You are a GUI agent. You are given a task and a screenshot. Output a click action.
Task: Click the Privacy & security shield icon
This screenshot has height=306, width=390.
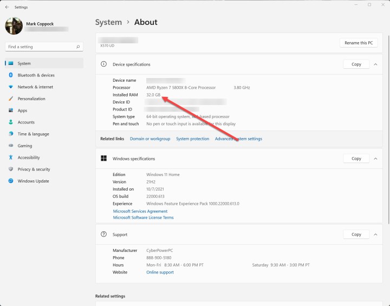pos(11,169)
